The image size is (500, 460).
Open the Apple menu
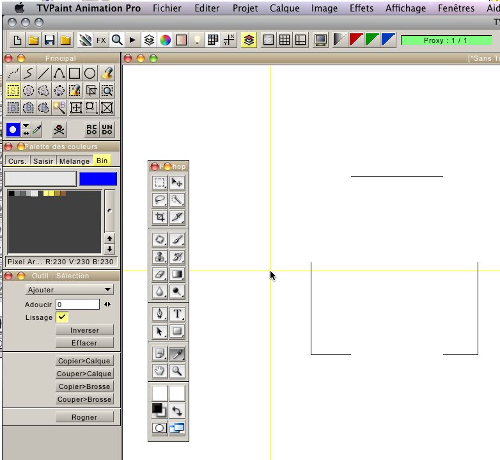[20, 8]
